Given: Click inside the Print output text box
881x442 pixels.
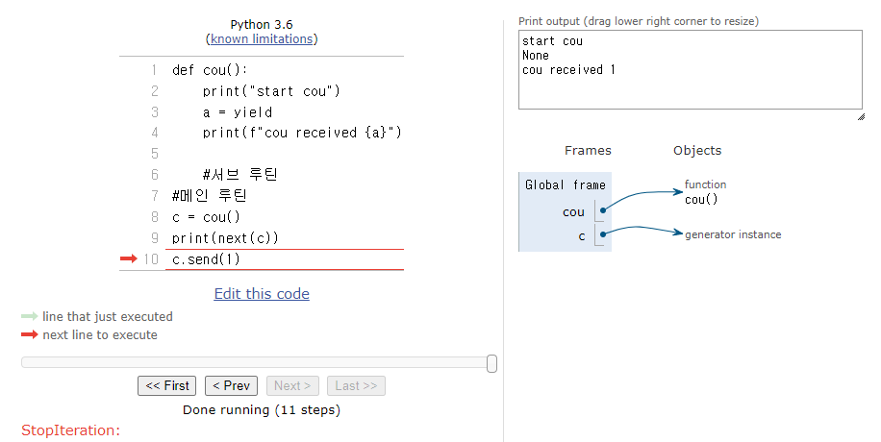Looking at the screenshot, I should click(x=690, y=69).
